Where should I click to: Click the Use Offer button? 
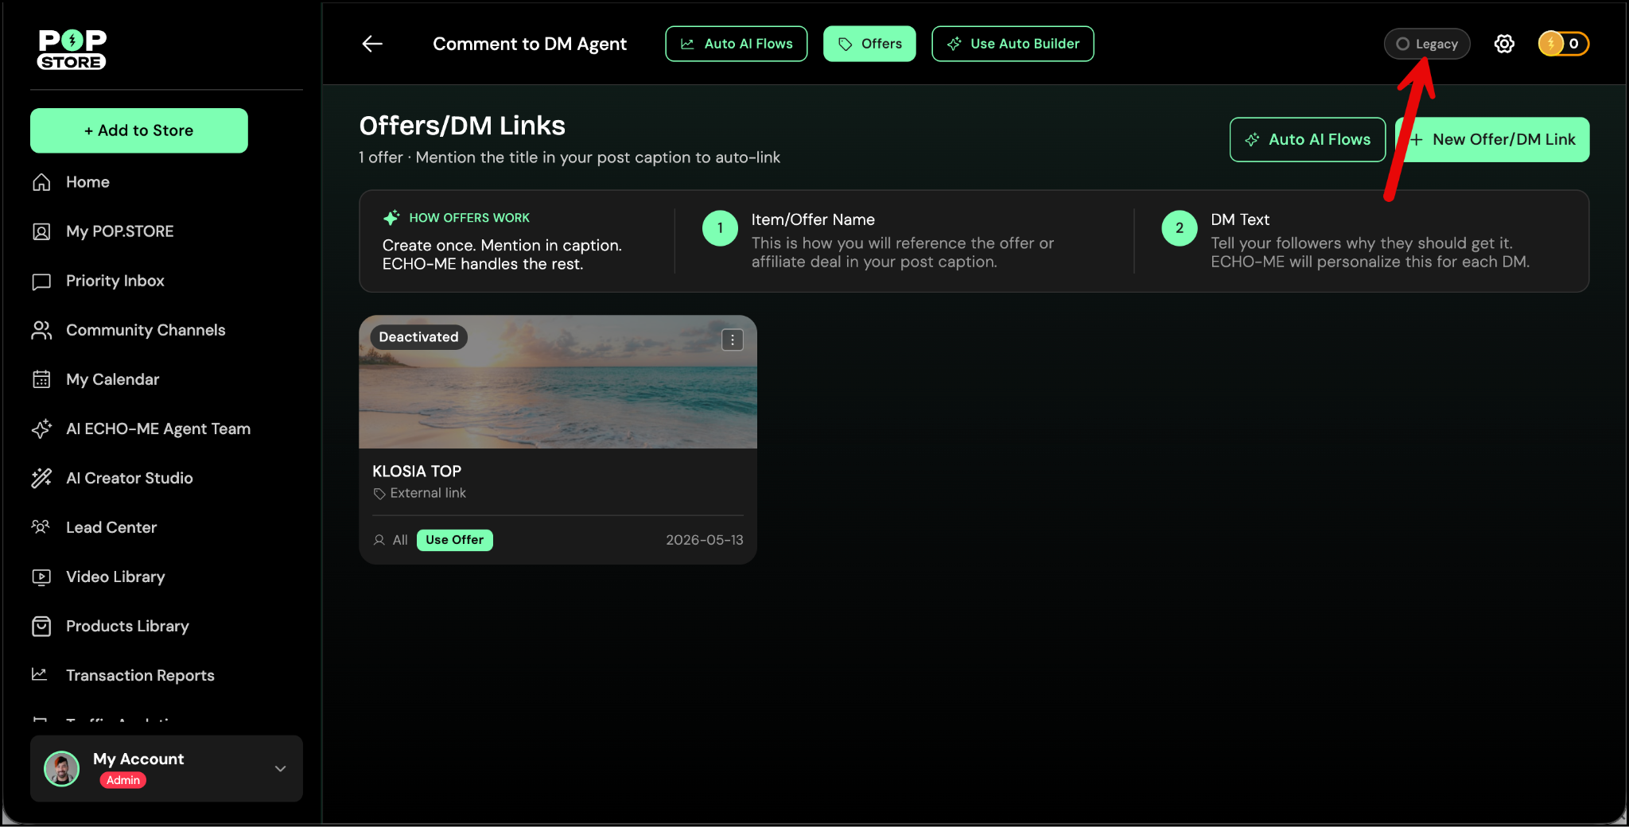pyautogui.click(x=454, y=540)
